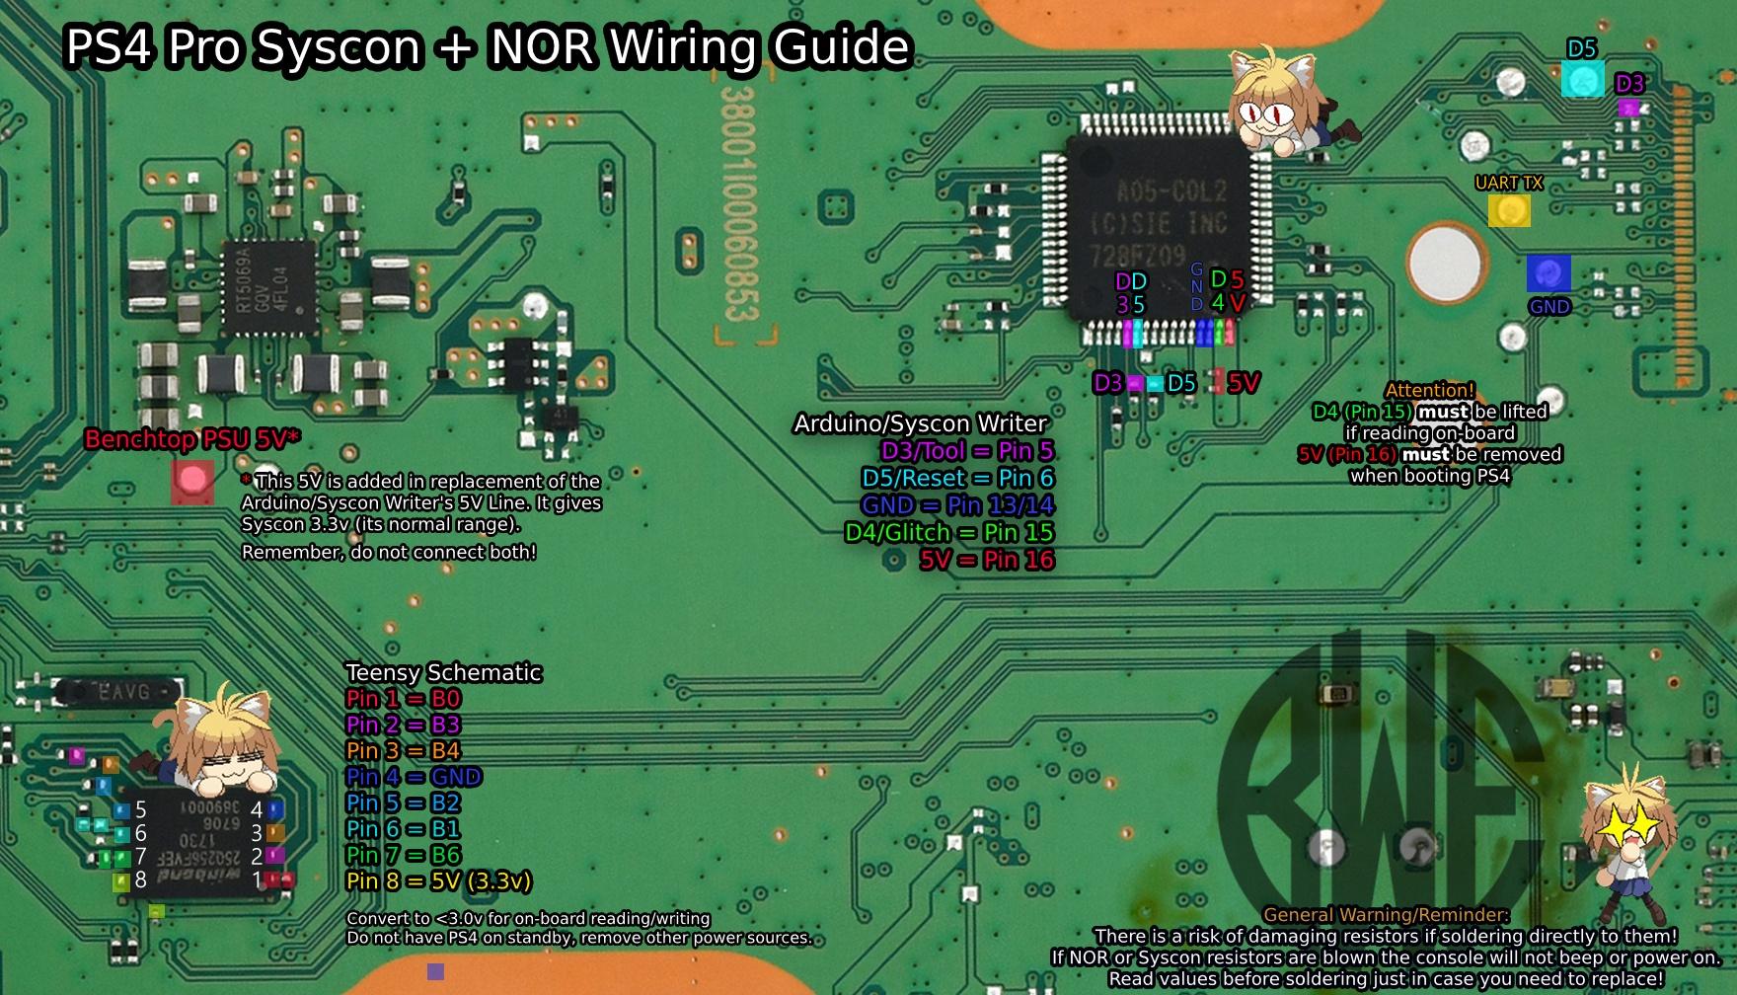This screenshot has width=1737, height=995.
Task: Click the NOR chip pin number 4 label
Action: [x=257, y=810]
